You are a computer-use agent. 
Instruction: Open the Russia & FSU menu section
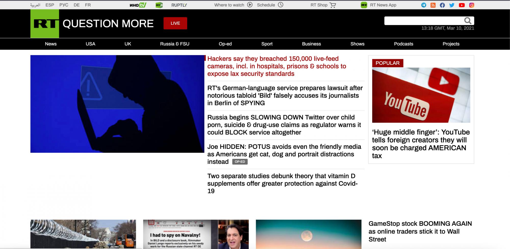[175, 44]
